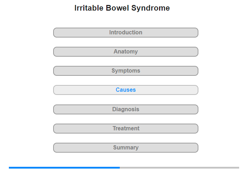The height and width of the screenshot is (170, 248).
Task: Click the left edge of the Summary button
Action: 54,148
